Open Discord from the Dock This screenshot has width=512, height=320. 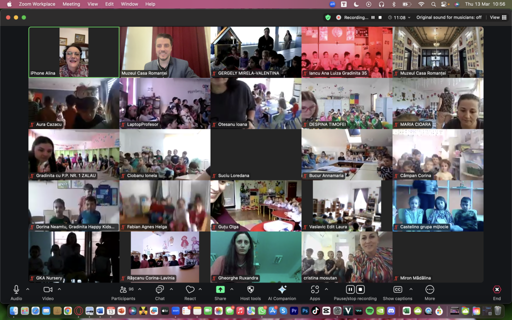pos(391,310)
